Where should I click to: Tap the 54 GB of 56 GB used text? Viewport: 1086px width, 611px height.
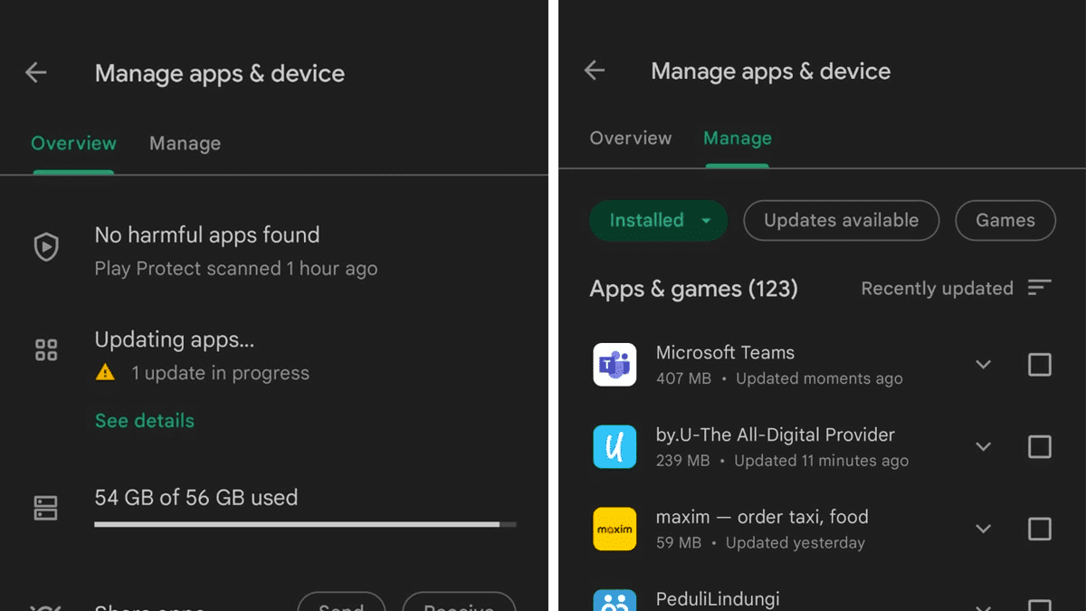click(x=196, y=497)
